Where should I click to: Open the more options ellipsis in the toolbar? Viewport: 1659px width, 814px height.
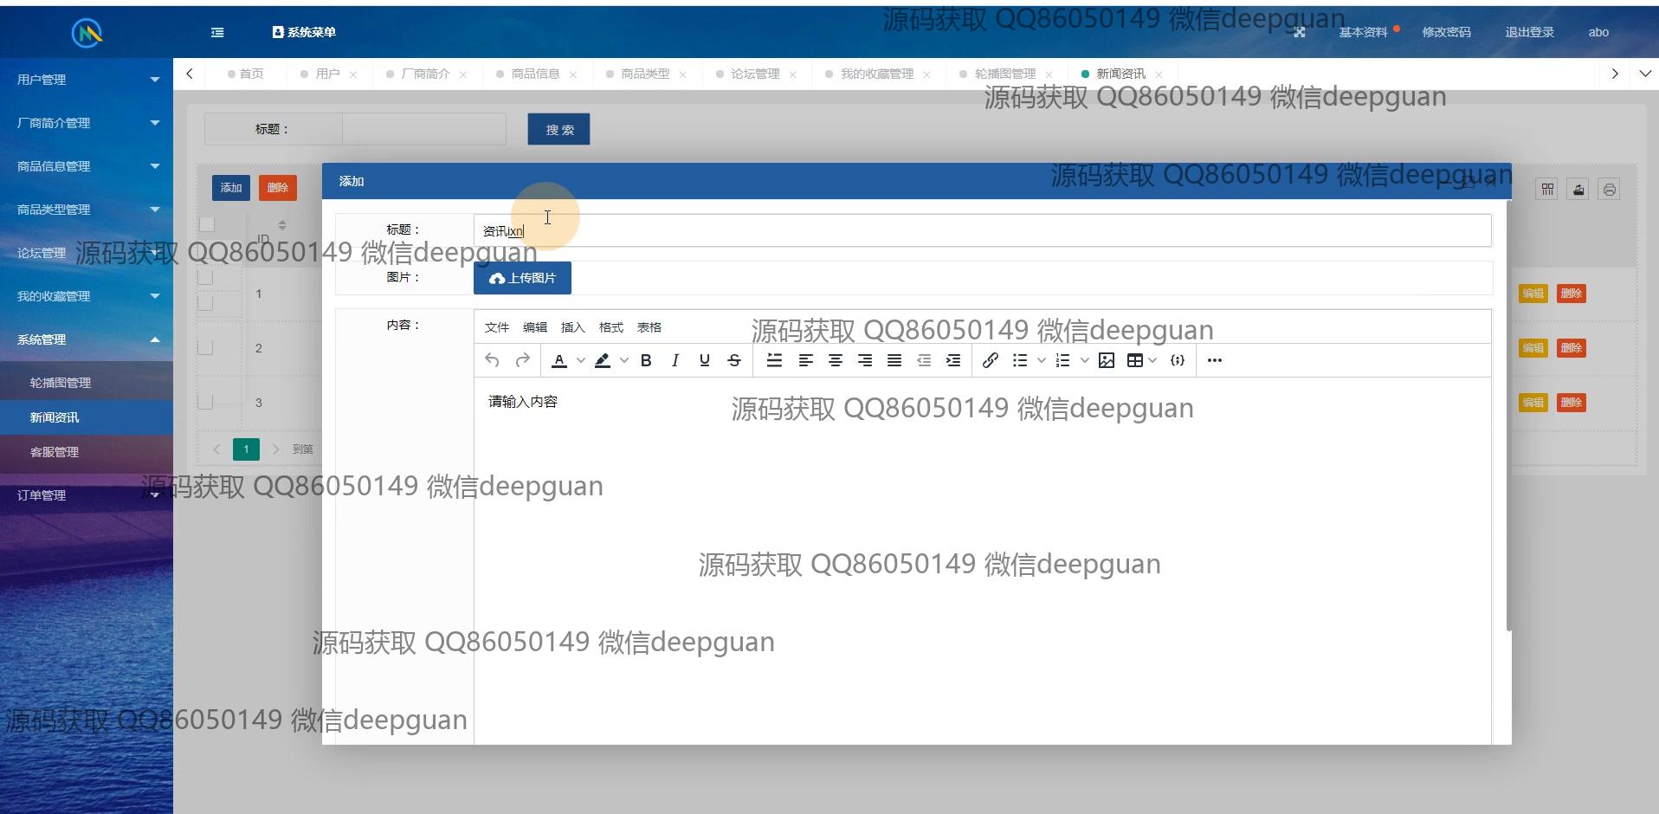pos(1214,360)
